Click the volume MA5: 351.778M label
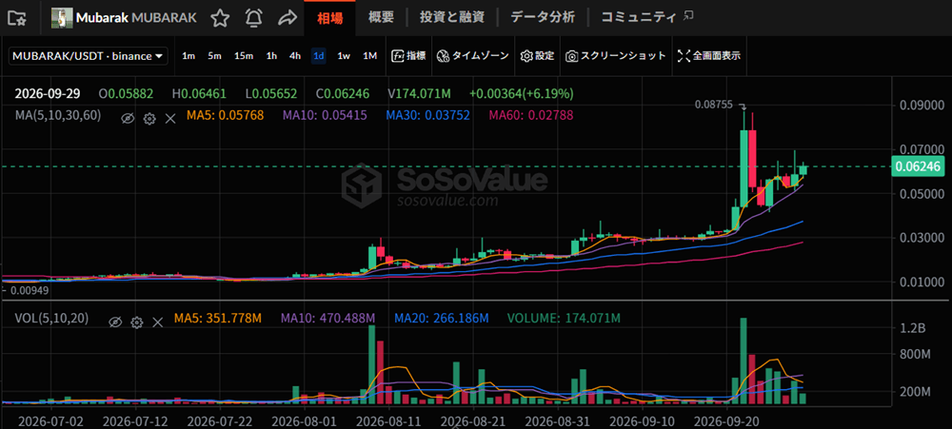Viewport: 952px width, 429px height. point(218,318)
